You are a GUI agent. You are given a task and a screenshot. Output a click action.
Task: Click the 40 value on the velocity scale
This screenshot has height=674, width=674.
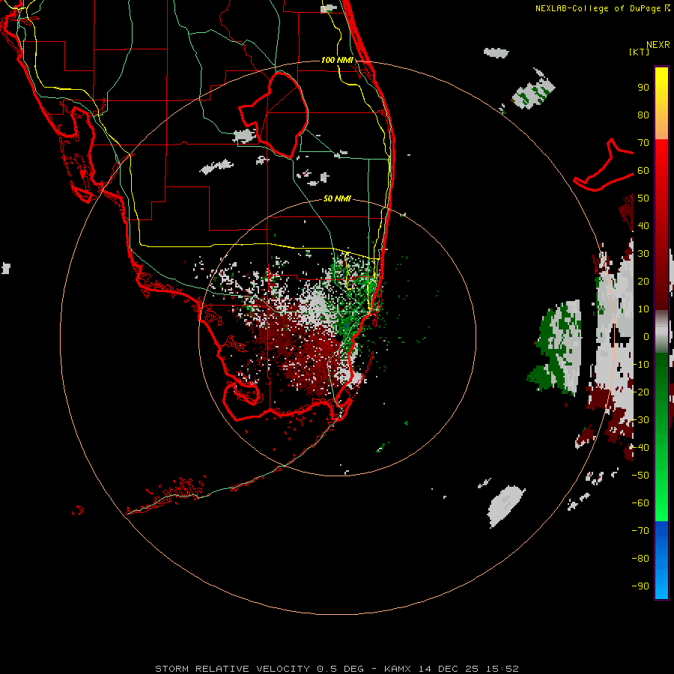point(643,226)
